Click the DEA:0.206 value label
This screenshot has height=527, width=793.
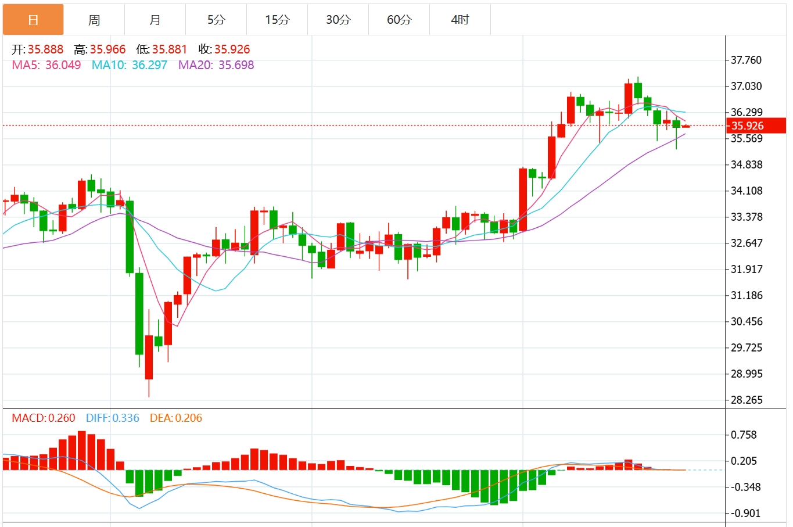(176, 418)
